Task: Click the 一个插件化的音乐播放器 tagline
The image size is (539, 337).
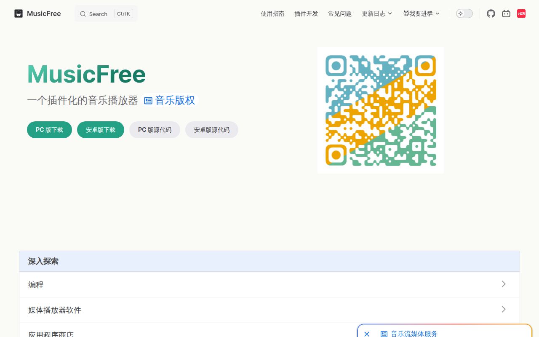Action: coord(83,101)
